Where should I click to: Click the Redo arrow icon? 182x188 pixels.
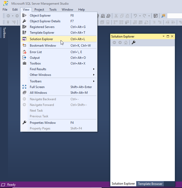pyautogui.click(x=144, y=16)
